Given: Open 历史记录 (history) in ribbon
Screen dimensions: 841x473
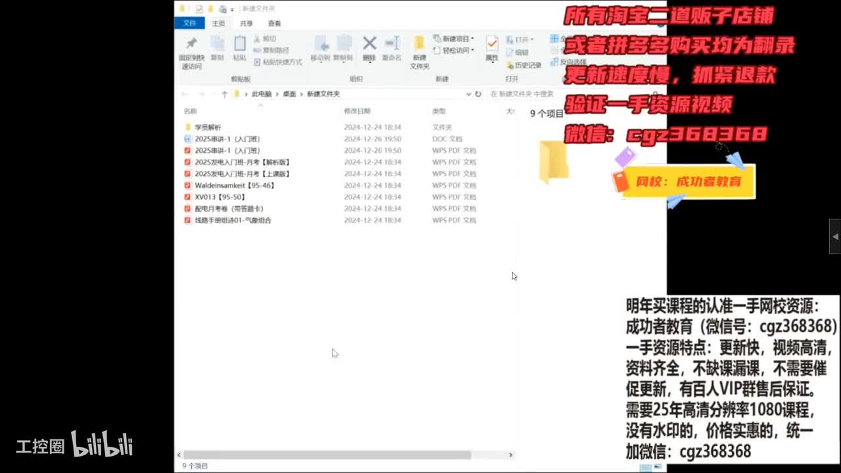Looking at the screenshot, I should pos(524,65).
